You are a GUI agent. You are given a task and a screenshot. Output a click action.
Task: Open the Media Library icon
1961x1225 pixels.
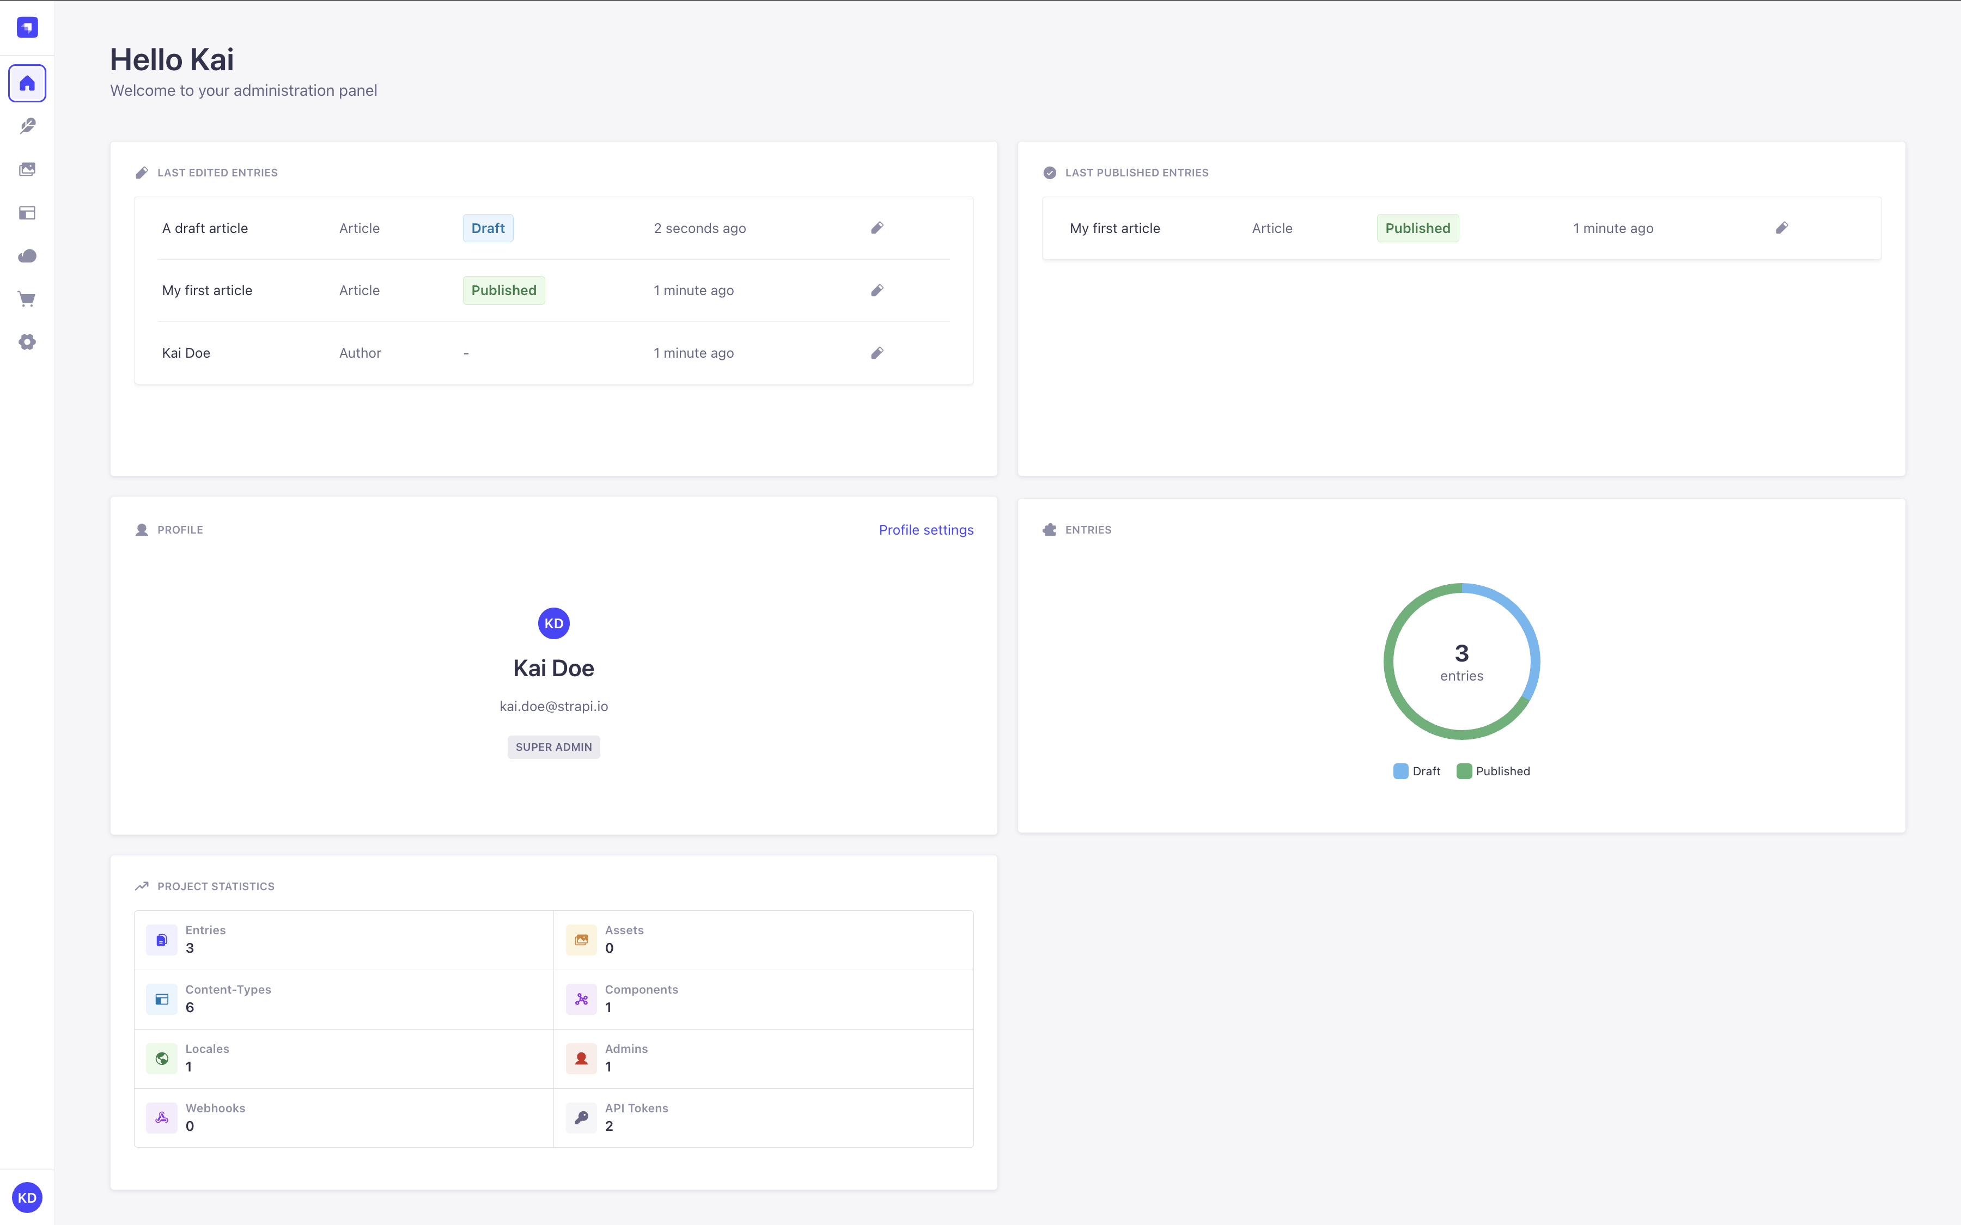point(27,169)
